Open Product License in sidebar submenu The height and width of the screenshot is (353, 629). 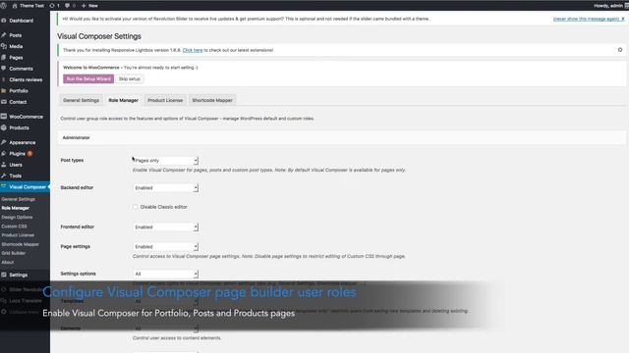coord(18,235)
